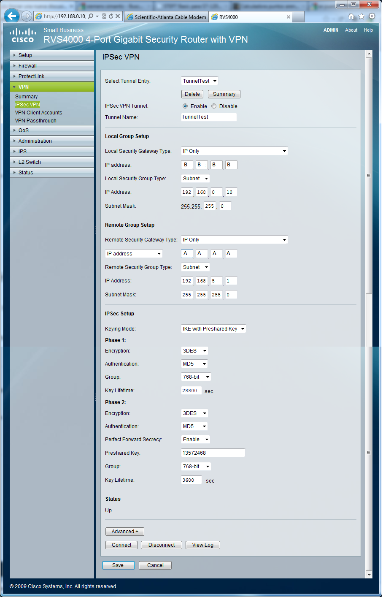The width and height of the screenshot is (383, 597).
Task: Click the Connect button
Action: 121,545
